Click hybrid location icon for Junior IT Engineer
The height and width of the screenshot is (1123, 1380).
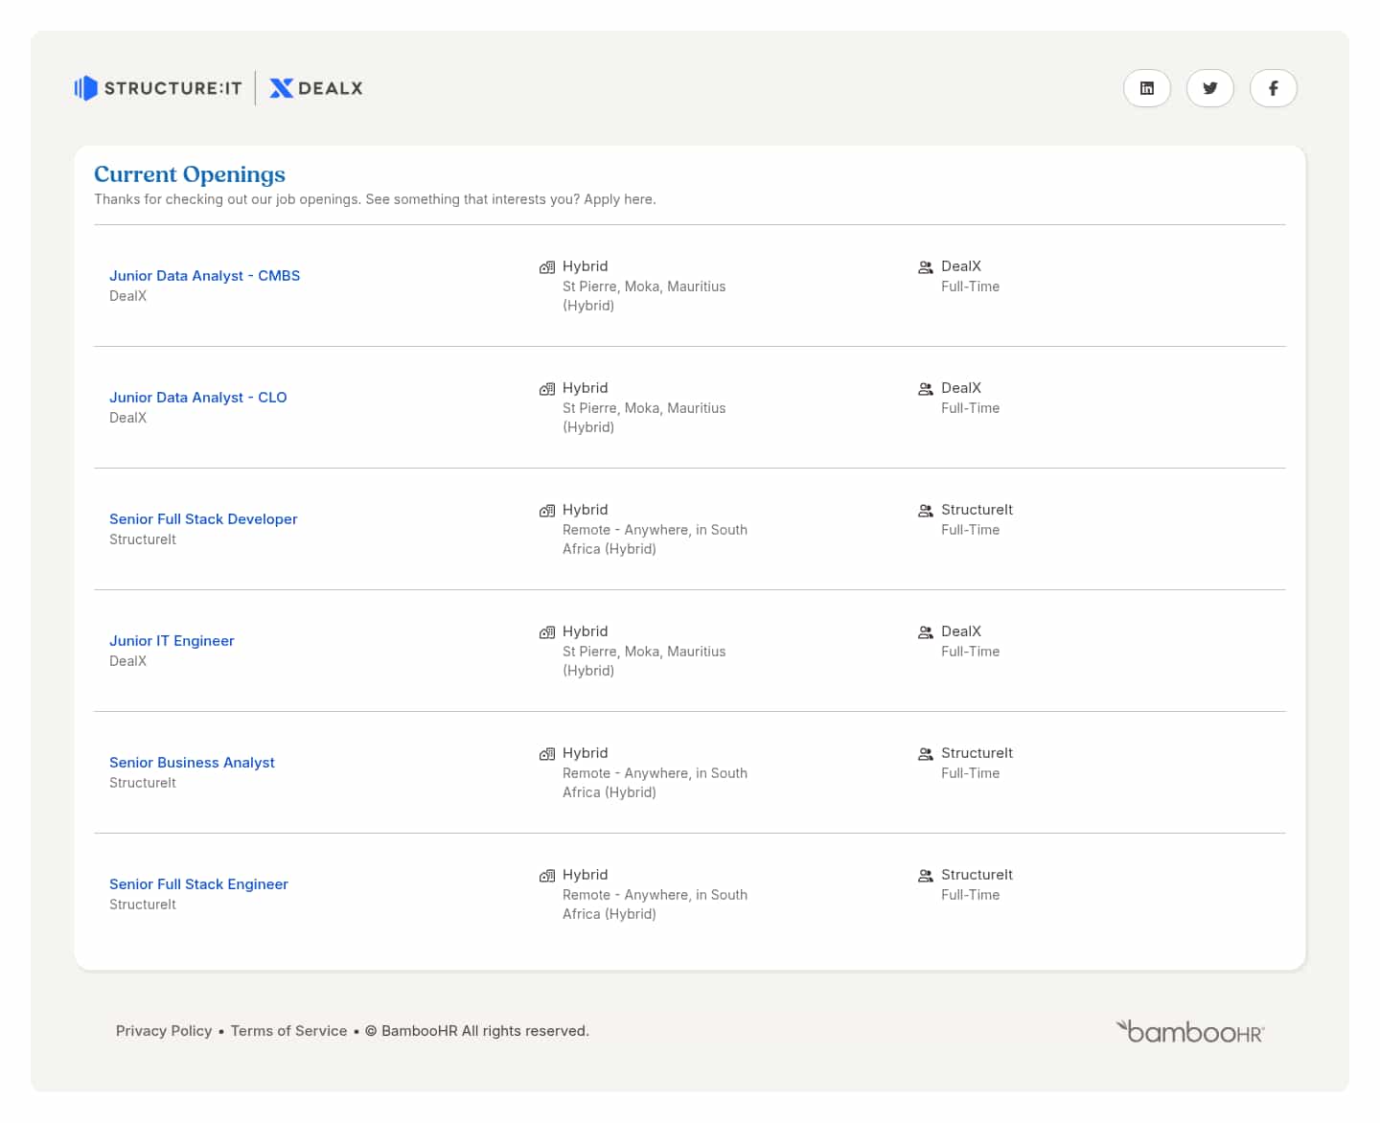click(547, 632)
